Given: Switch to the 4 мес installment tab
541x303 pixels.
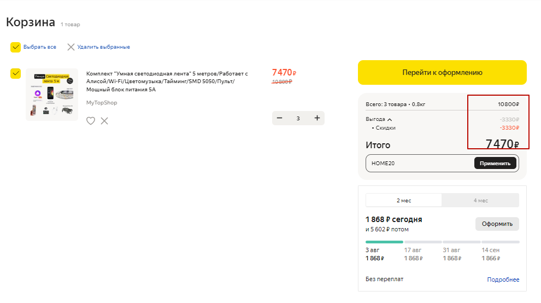Looking at the screenshot, I should point(480,200).
